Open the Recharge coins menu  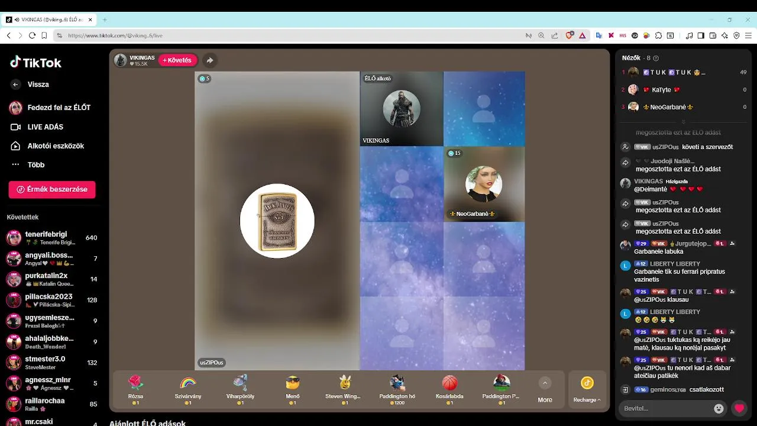[x=587, y=389]
